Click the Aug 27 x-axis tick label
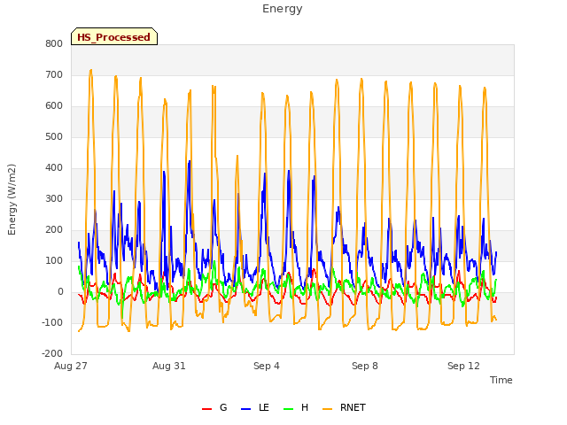The width and height of the screenshot is (567, 425). click(x=71, y=366)
